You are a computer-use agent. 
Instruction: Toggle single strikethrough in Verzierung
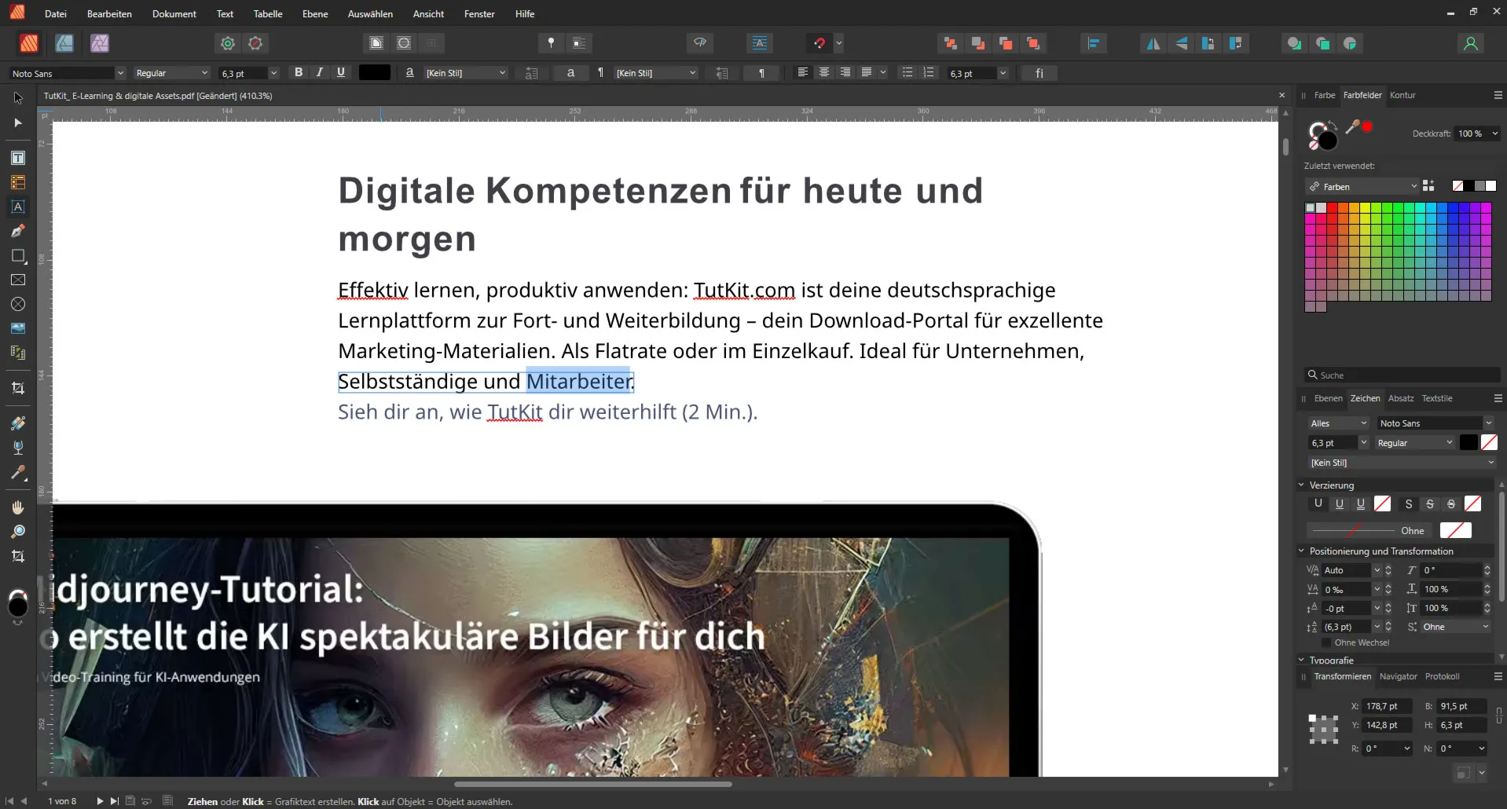click(x=1430, y=504)
